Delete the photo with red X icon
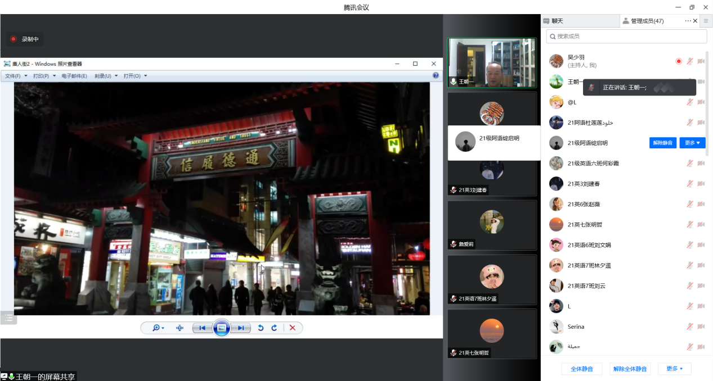Image resolution: width=713 pixels, height=381 pixels. tap(292, 328)
